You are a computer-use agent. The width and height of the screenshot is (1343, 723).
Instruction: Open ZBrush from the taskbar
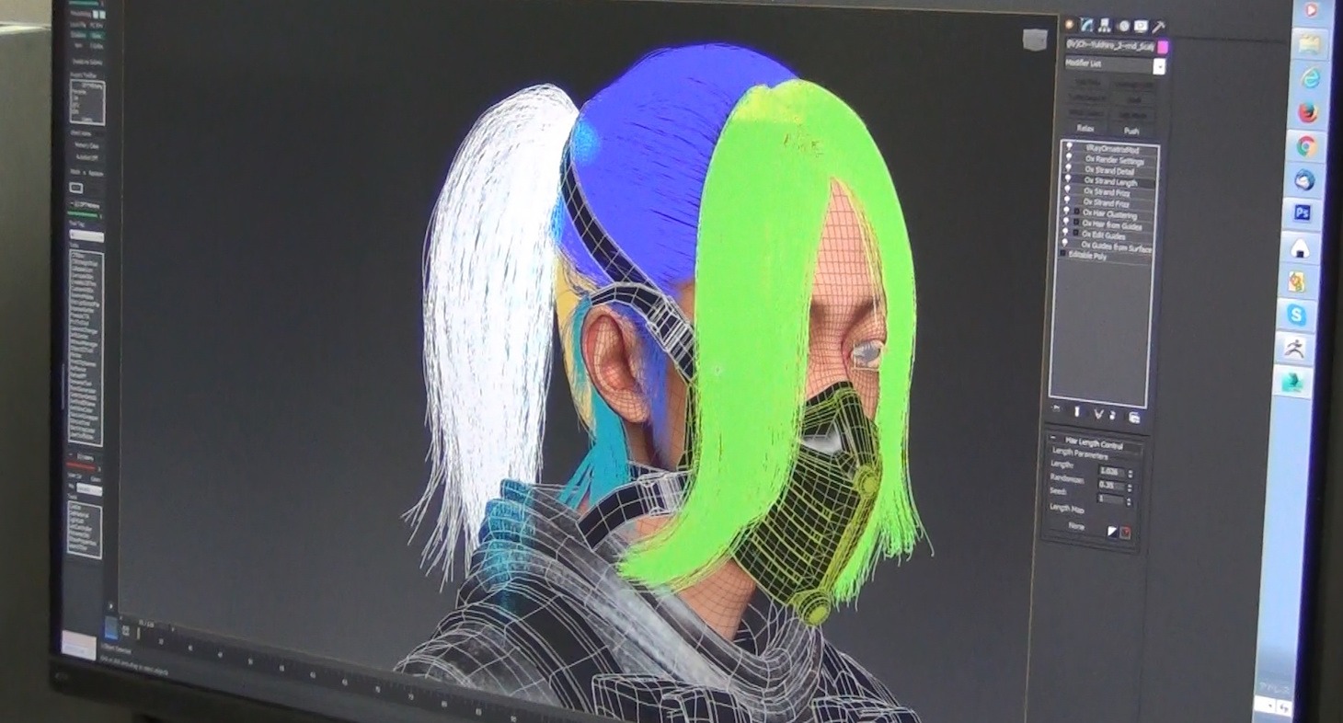tap(1296, 348)
